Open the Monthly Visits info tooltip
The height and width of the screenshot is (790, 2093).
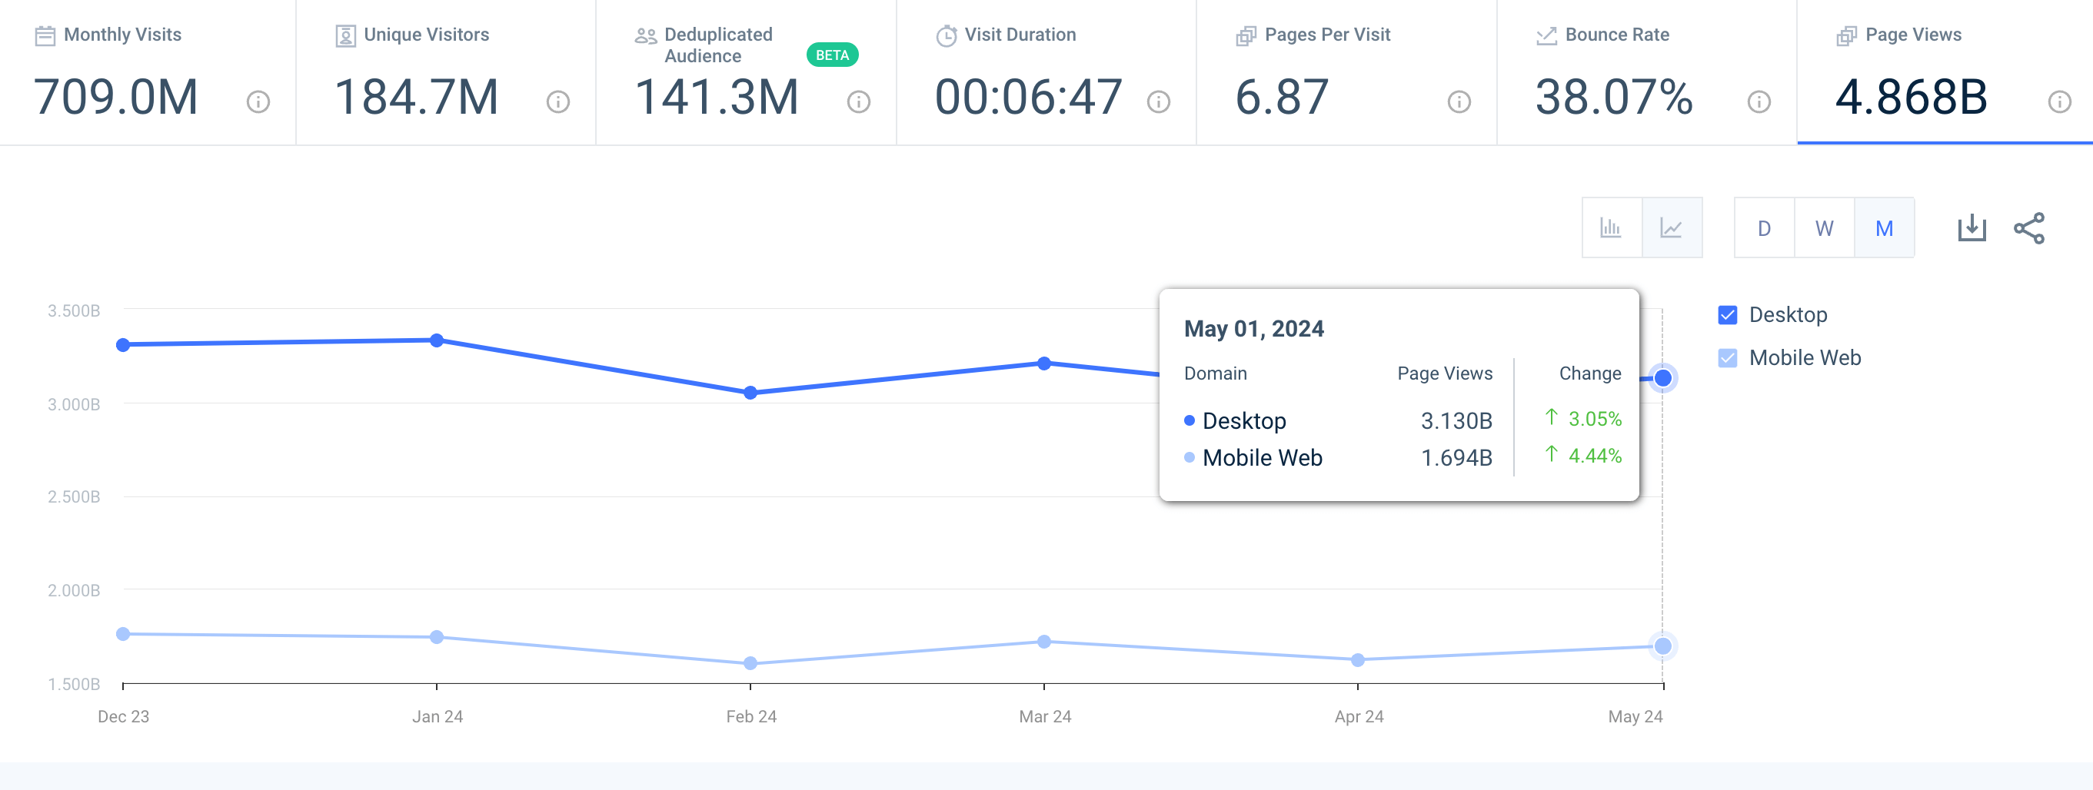(258, 101)
